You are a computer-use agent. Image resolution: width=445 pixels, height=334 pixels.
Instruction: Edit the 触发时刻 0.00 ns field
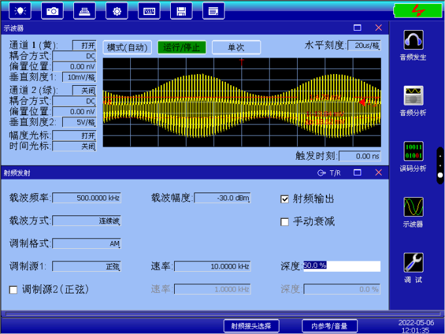(360, 156)
